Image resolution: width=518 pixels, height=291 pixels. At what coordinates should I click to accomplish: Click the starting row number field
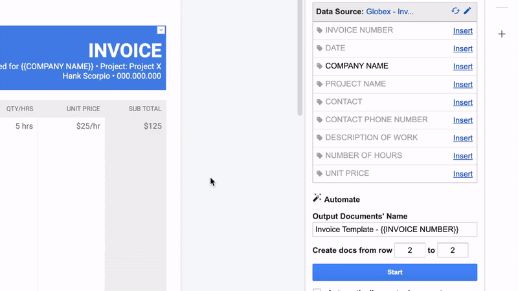(x=409, y=250)
